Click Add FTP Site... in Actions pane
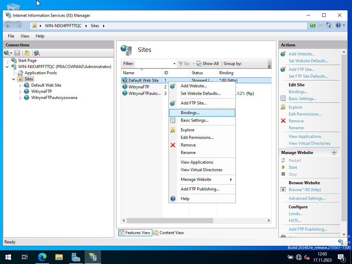The image size is (352, 264). (x=301, y=69)
